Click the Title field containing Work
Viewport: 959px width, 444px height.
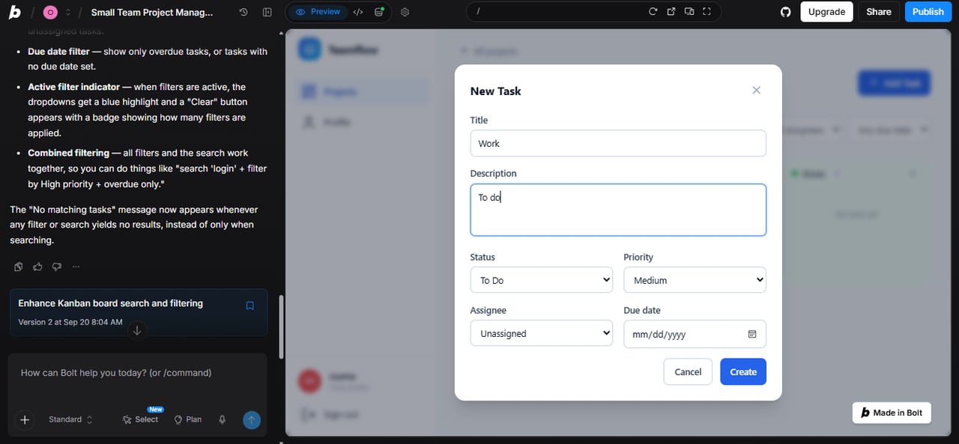click(618, 143)
